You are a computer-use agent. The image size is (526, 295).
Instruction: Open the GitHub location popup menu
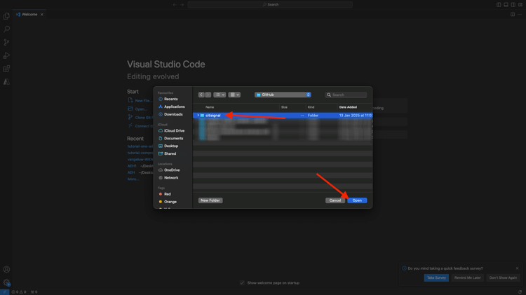click(283, 95)
